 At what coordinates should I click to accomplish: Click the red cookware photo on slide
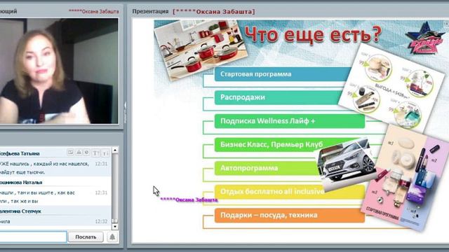coord(201,49)
